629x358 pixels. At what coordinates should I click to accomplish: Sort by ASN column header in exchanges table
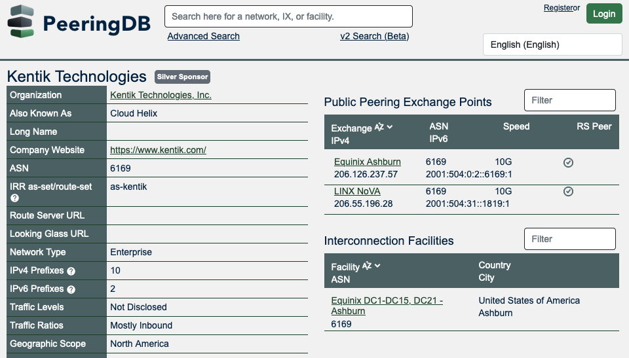pos(438,126)
